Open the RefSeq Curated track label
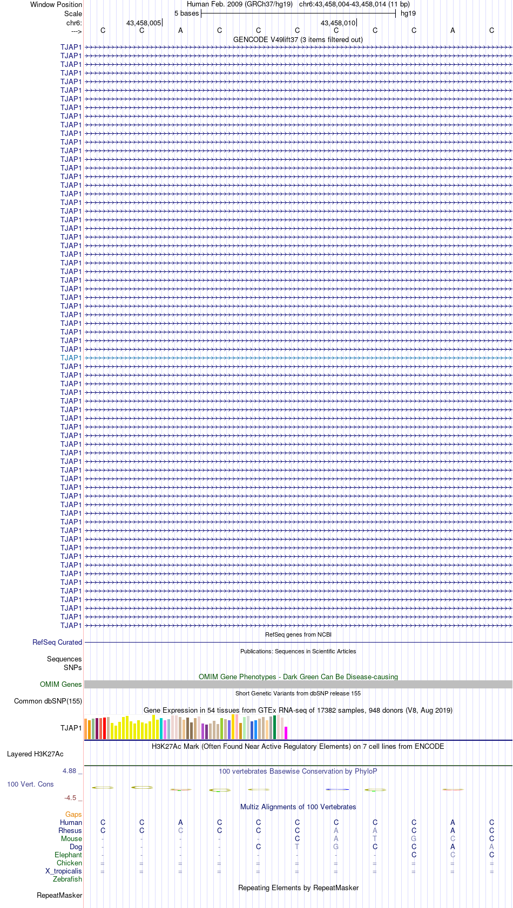 coord(57,642)
